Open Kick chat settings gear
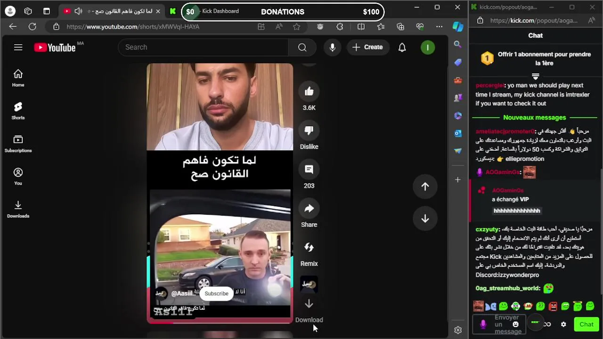 [563, 324]
